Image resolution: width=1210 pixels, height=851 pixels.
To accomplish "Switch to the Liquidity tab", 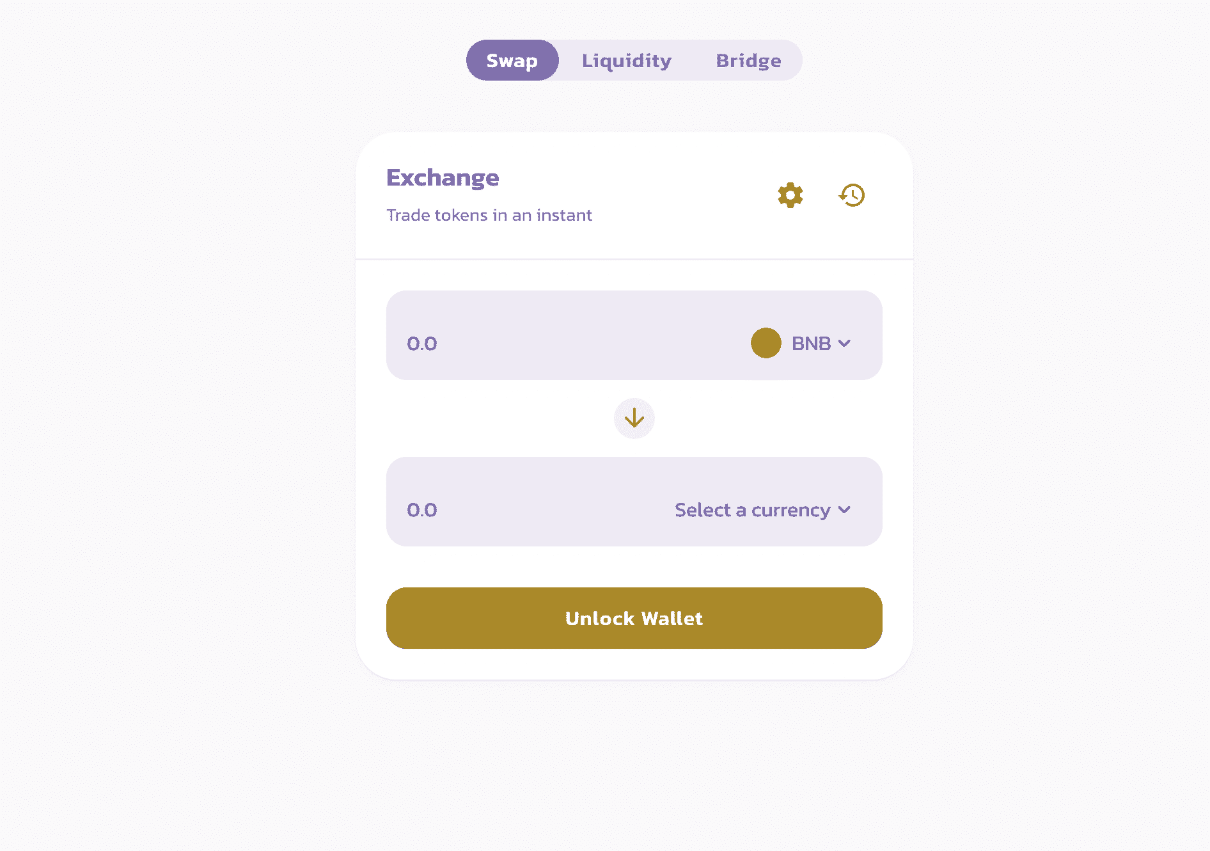I will [x=627, y=60].
